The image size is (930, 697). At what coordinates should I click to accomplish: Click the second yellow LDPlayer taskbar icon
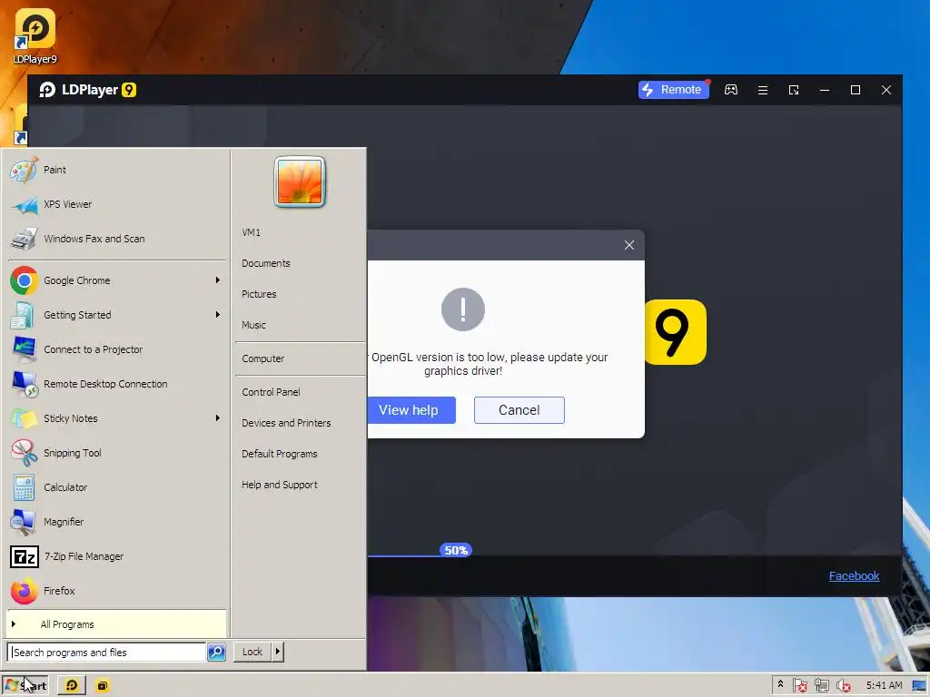(103, 686)
